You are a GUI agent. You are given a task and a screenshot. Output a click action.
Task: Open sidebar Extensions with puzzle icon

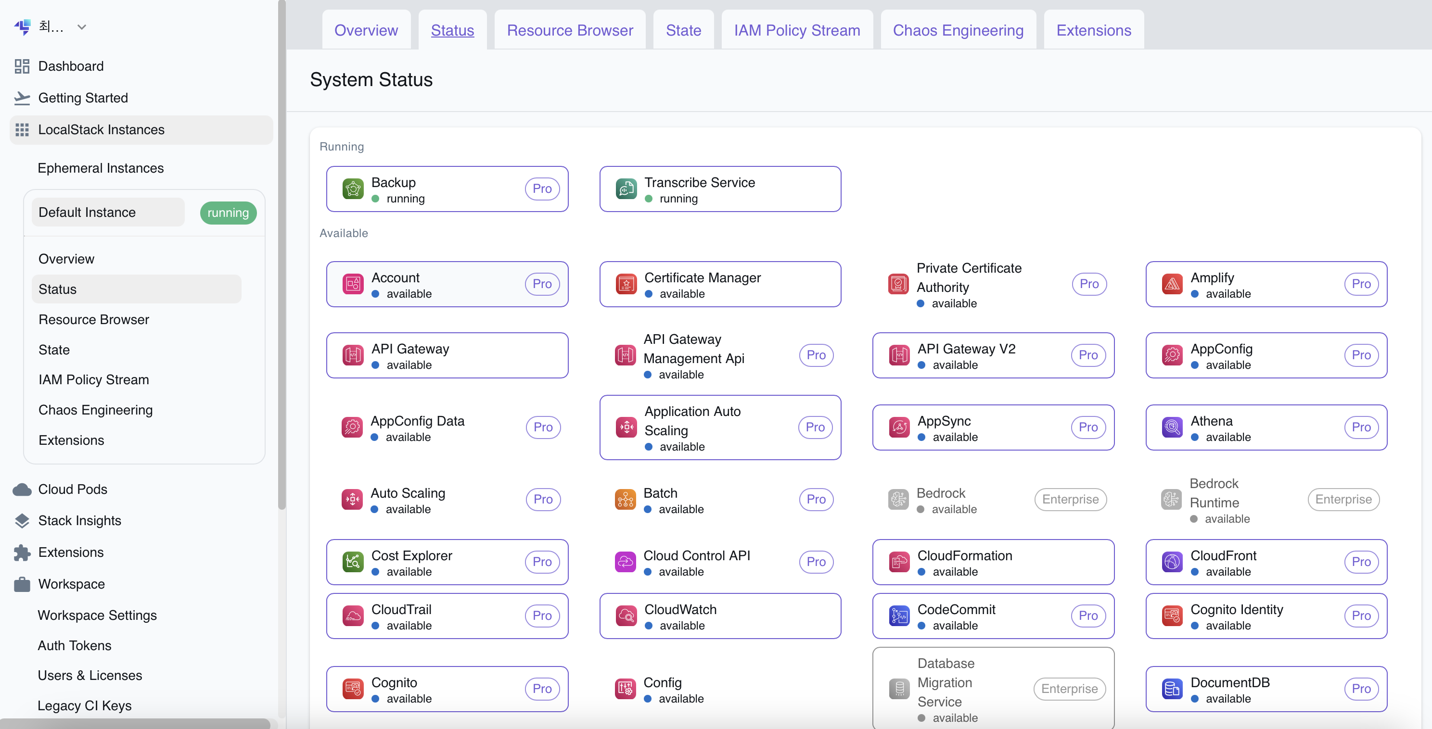(141, 553)
